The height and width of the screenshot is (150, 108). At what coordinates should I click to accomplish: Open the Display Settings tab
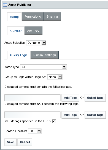point(45,55)
